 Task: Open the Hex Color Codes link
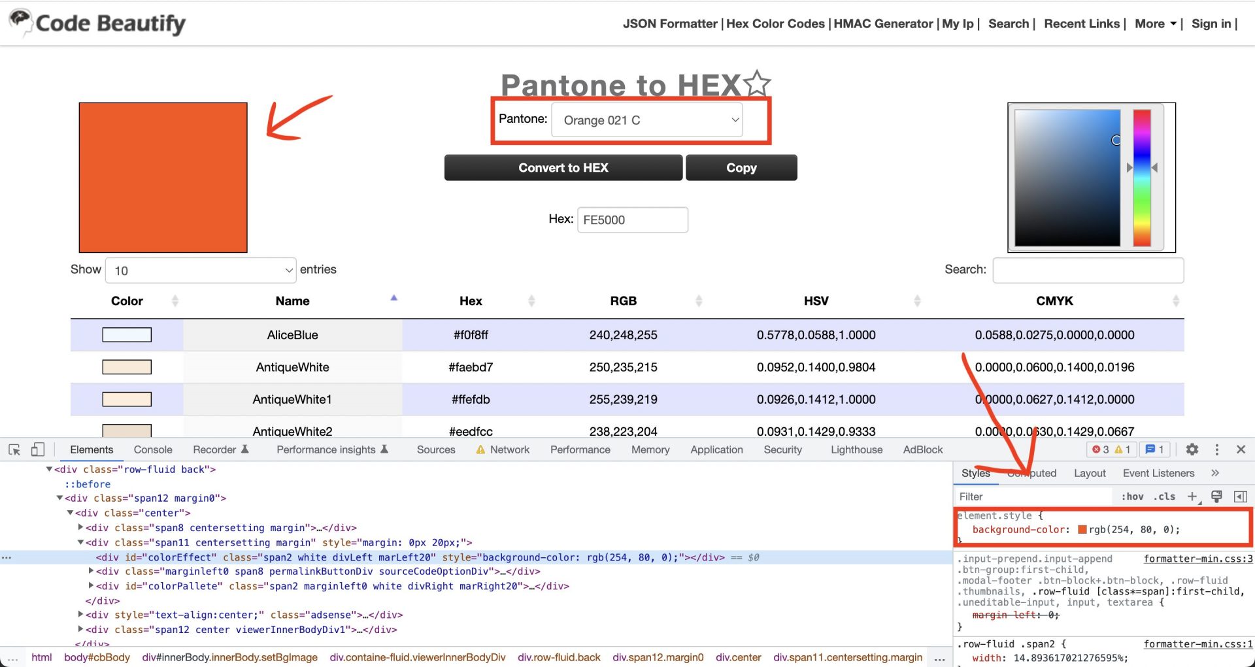pyautogui.click(x=775, y=24)
